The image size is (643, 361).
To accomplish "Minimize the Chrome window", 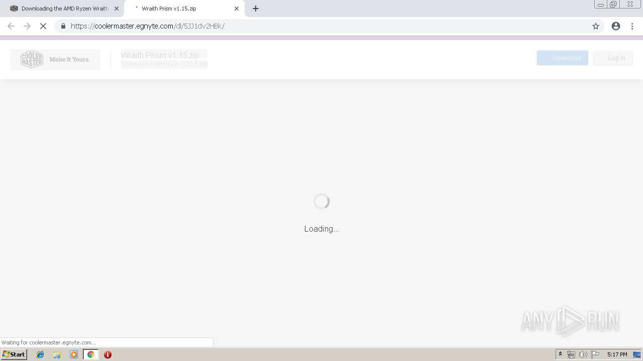I will coord(601,5).
